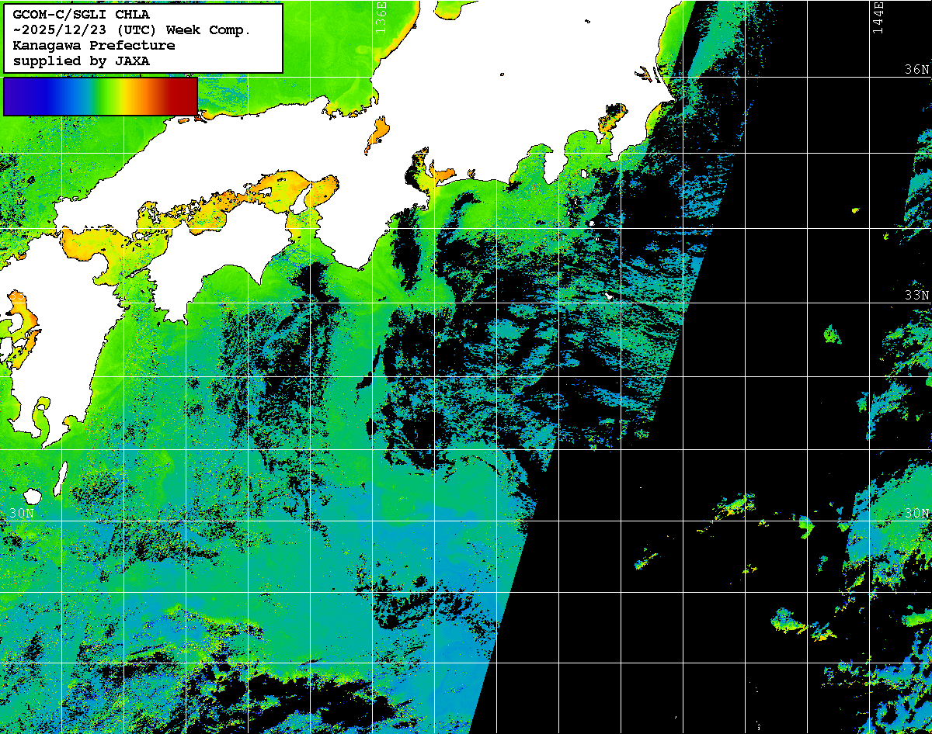Click the 30N label on the left edge
This screenshot has height=734, width=932.
(x=21, y=514)
